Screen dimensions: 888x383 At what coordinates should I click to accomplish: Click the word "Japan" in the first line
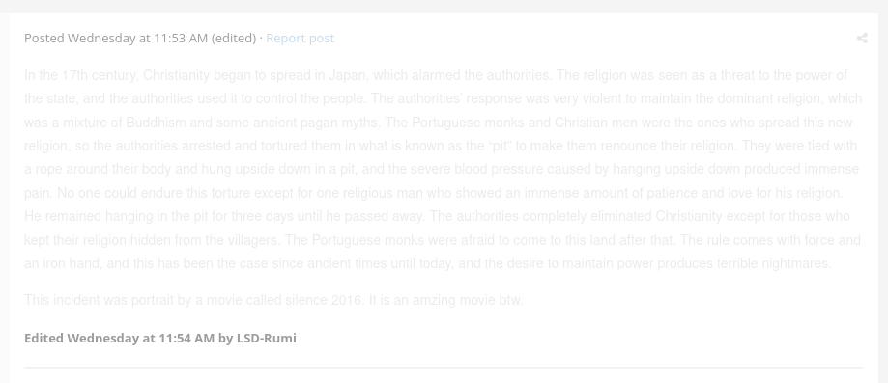click(347, 76)
